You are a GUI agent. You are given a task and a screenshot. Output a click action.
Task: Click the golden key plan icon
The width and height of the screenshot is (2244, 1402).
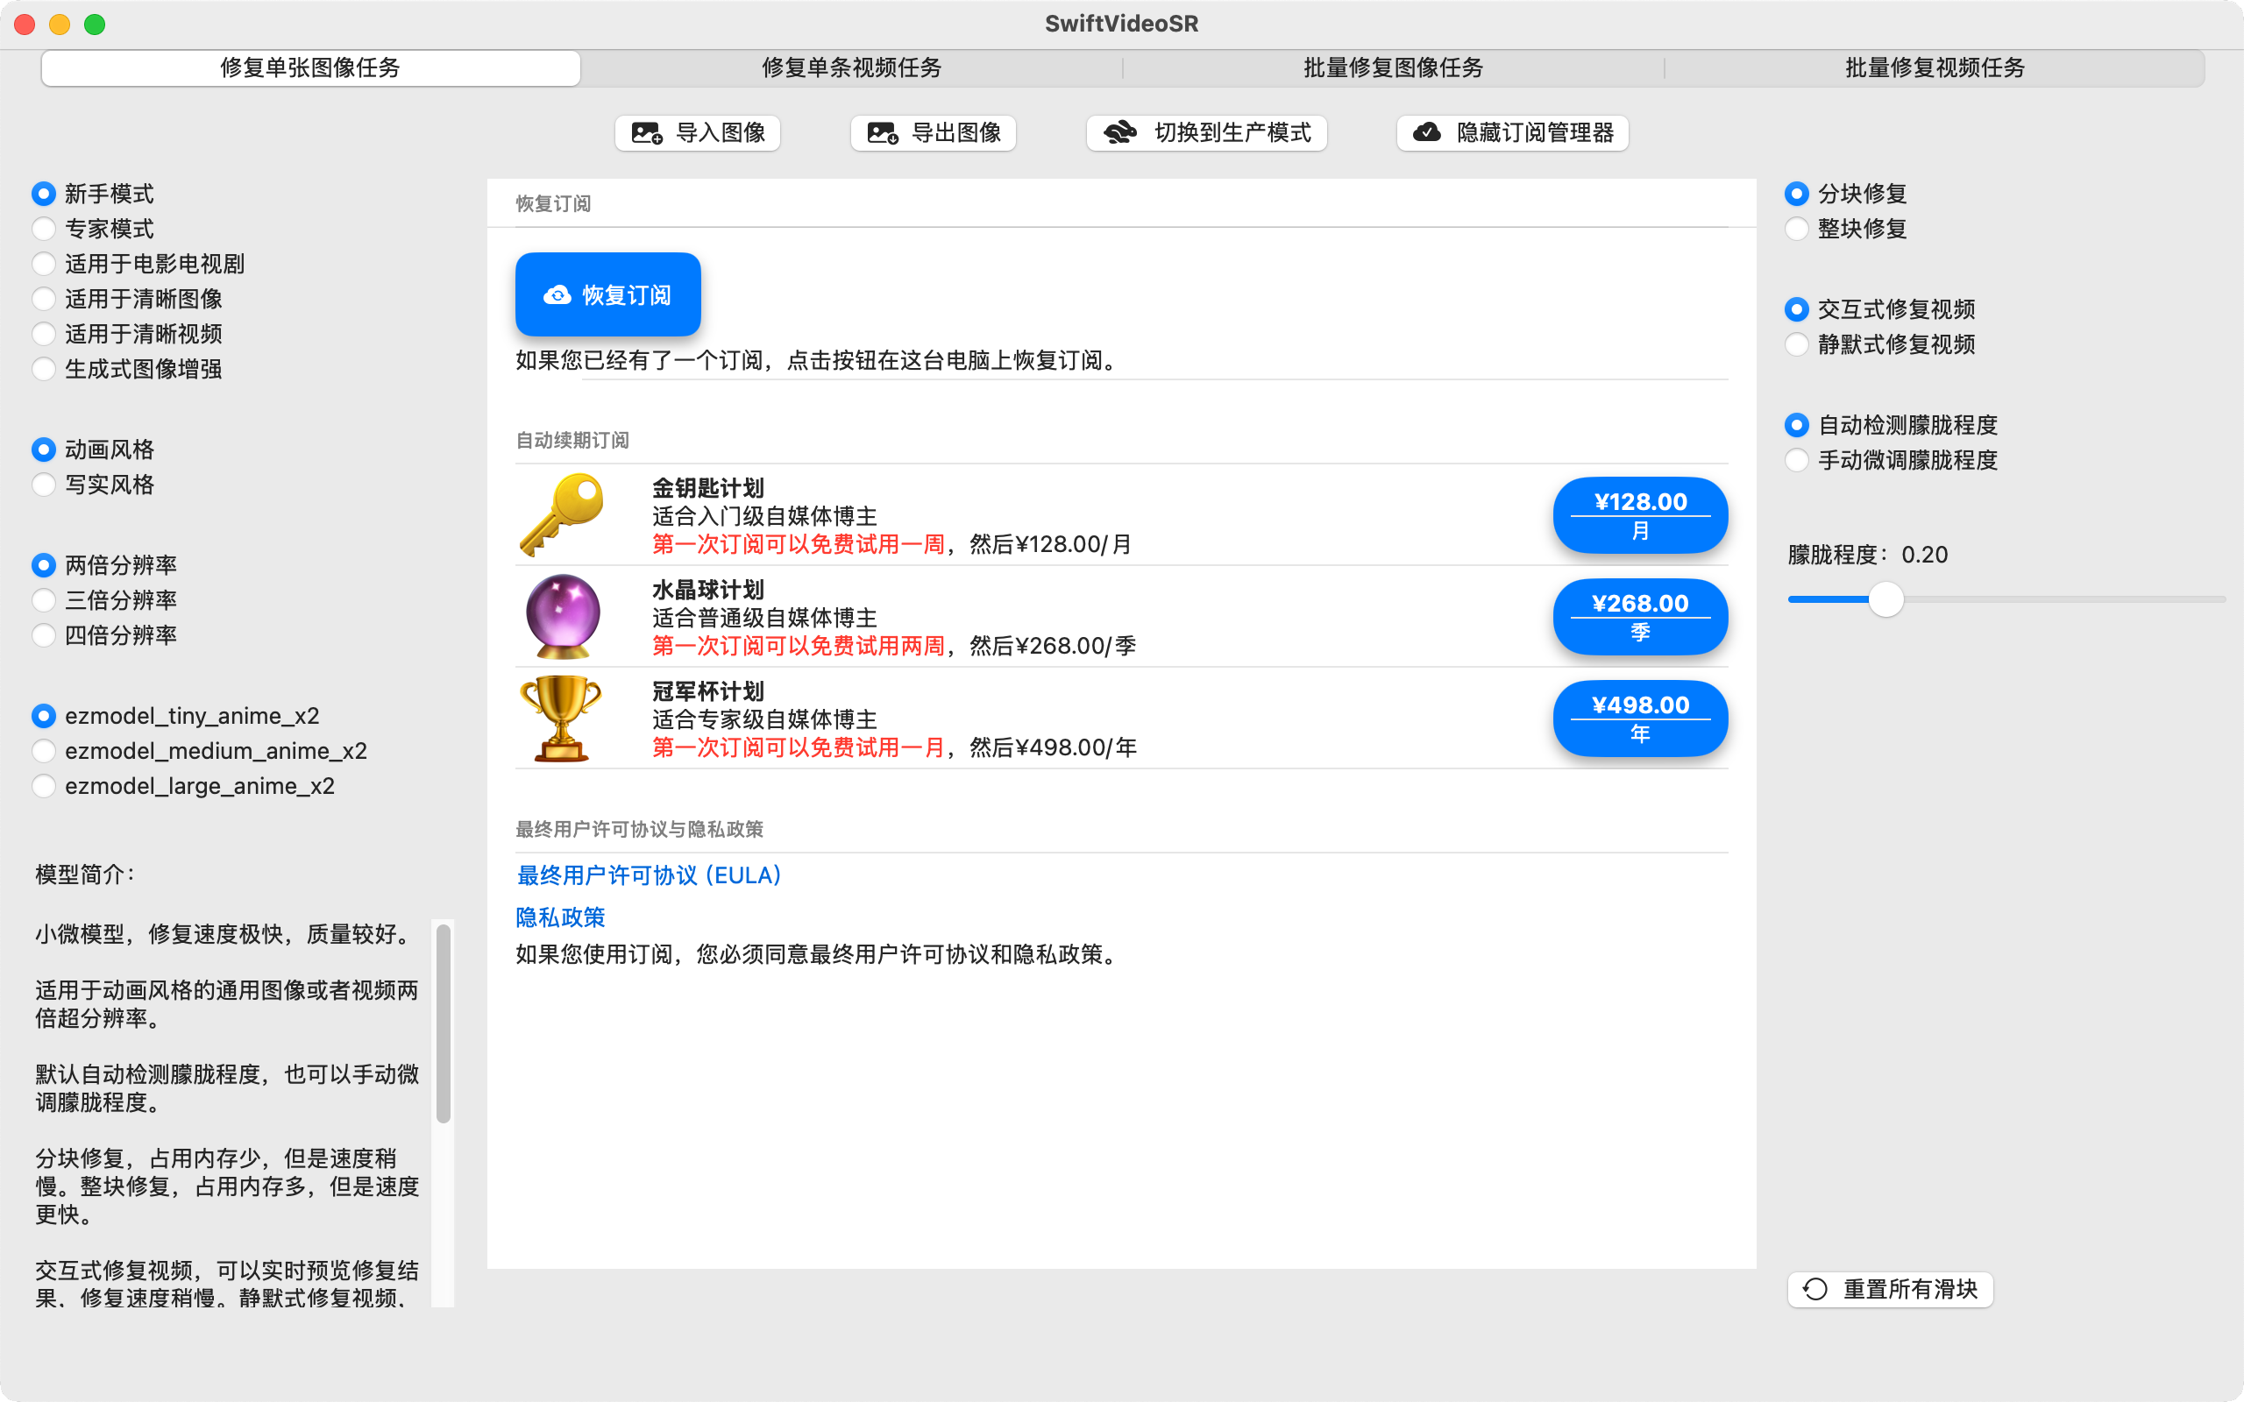tap(561, 514)
